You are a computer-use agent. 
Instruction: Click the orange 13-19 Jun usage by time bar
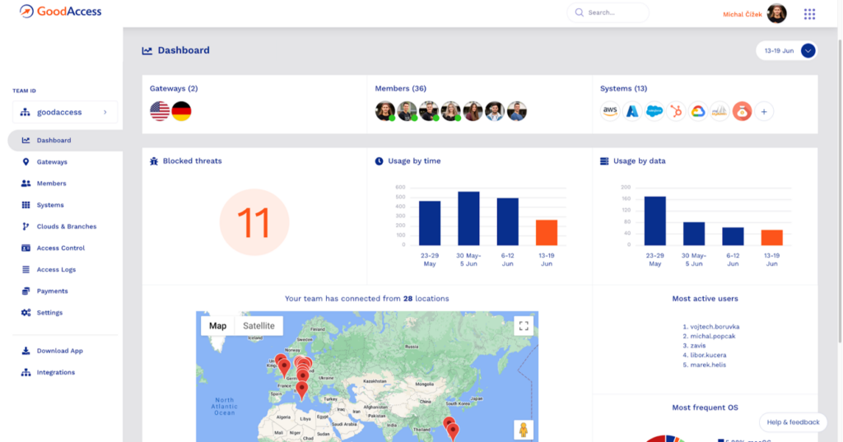[x=547, y=232]
